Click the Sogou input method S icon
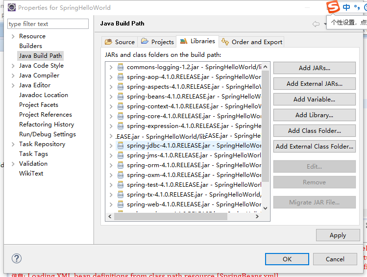Image resolution: width=367 pixels, height=277 pixels. pos(333,7)
